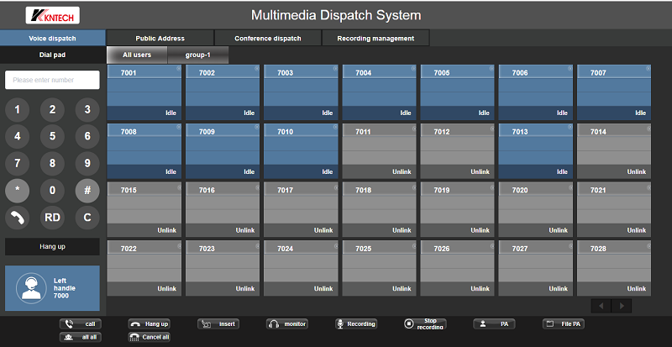The image size is (672, 347).
Task: Click the Hang up button under dial pad
Action: coord(52,247)
